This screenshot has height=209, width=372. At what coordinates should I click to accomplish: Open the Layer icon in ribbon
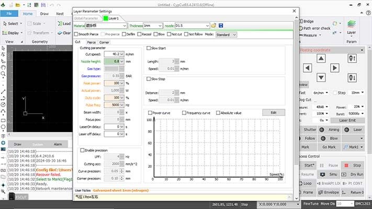[x=352, y=27]
